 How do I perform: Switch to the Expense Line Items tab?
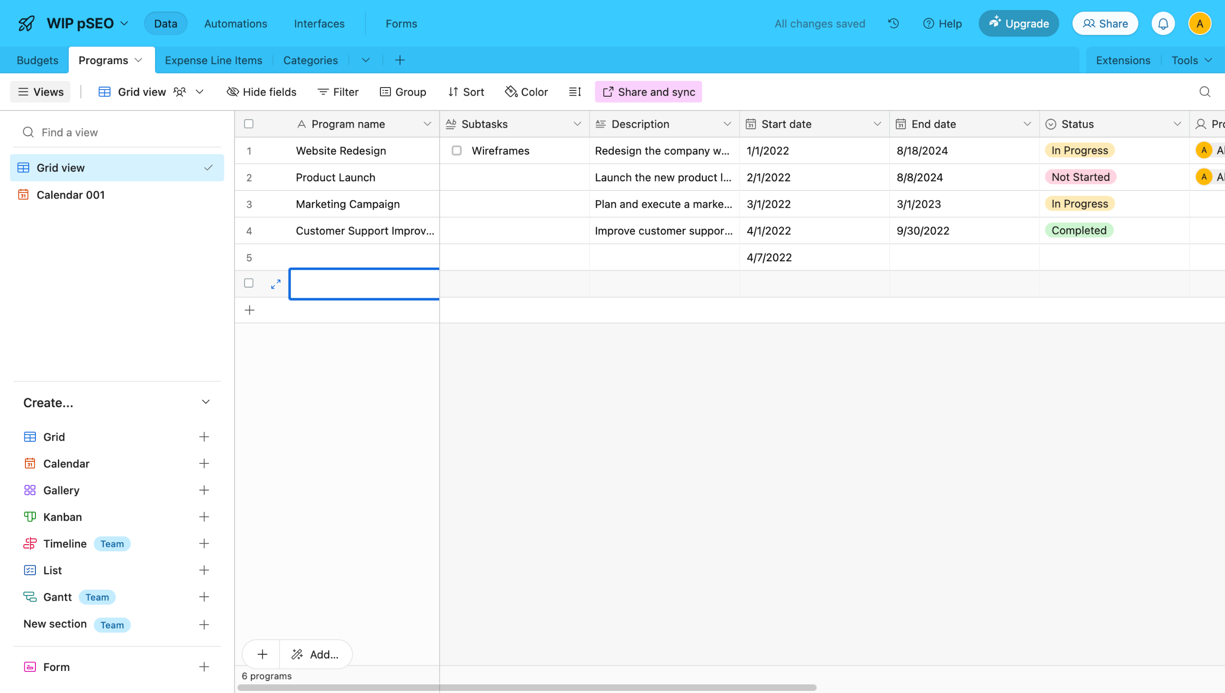click(213, 60)
